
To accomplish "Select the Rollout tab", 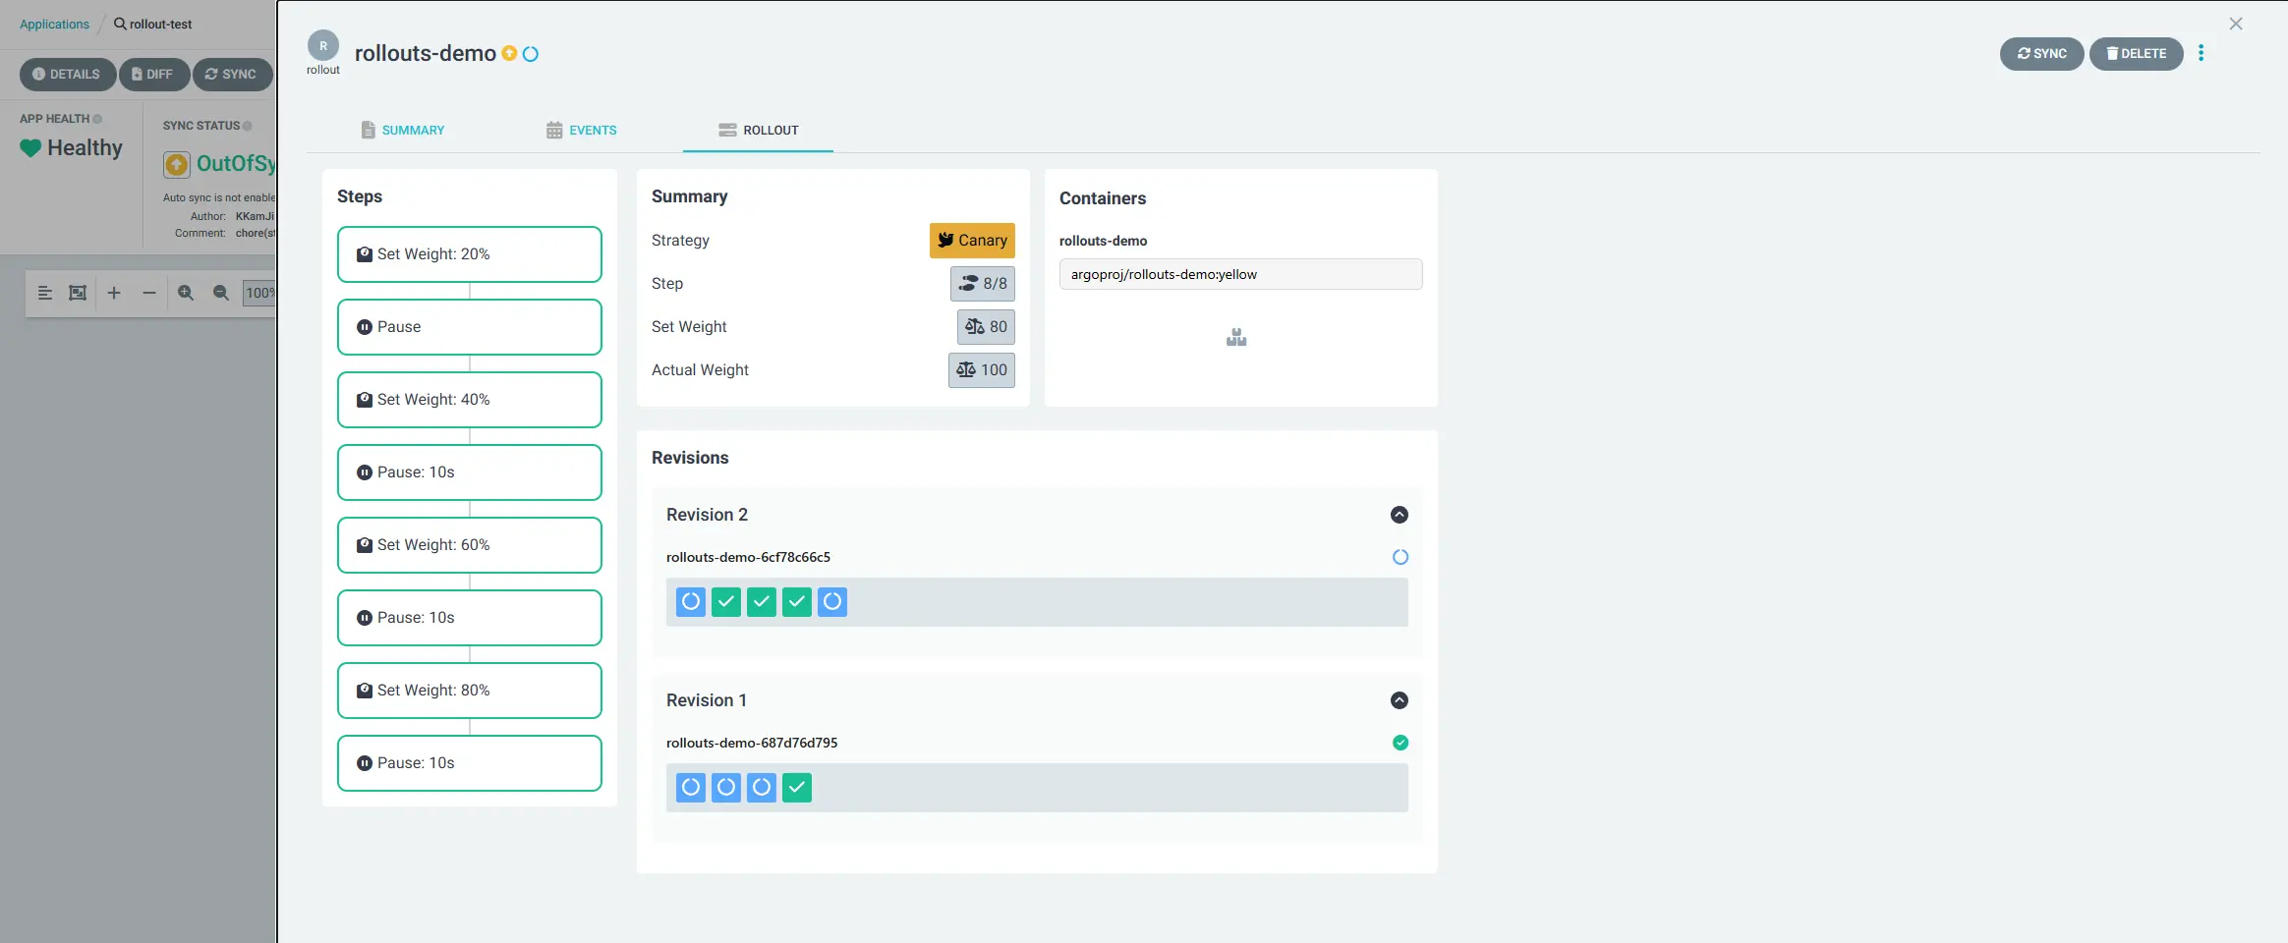I will click(x=758, y=130).
